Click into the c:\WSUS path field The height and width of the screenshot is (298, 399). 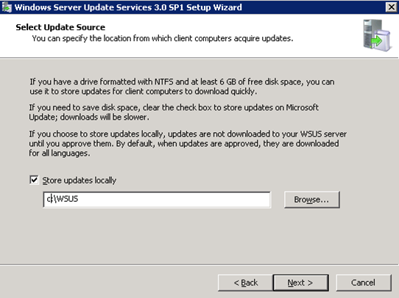157,200
